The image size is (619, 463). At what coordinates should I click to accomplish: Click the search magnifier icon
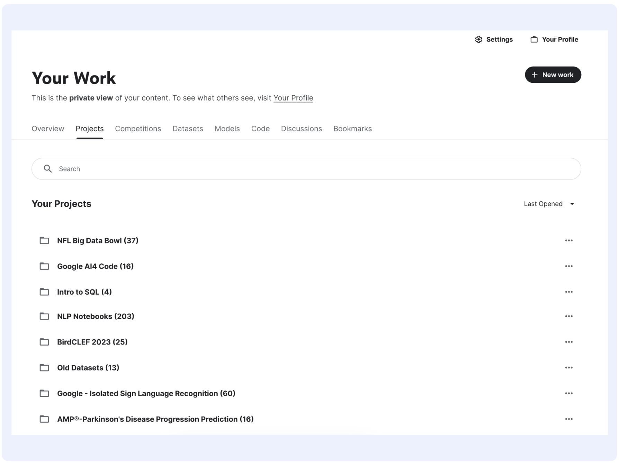coord(48,169)
